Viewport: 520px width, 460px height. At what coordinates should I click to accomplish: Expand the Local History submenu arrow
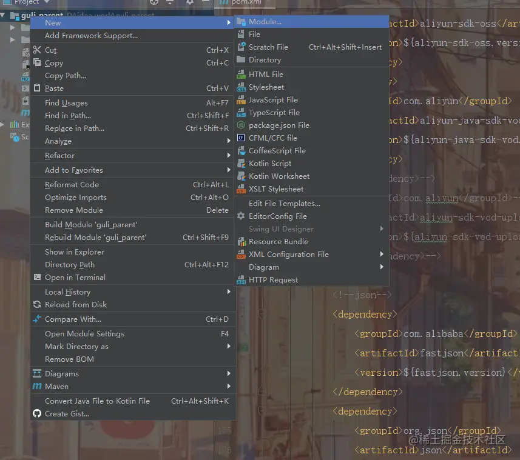tap(229, 292)
